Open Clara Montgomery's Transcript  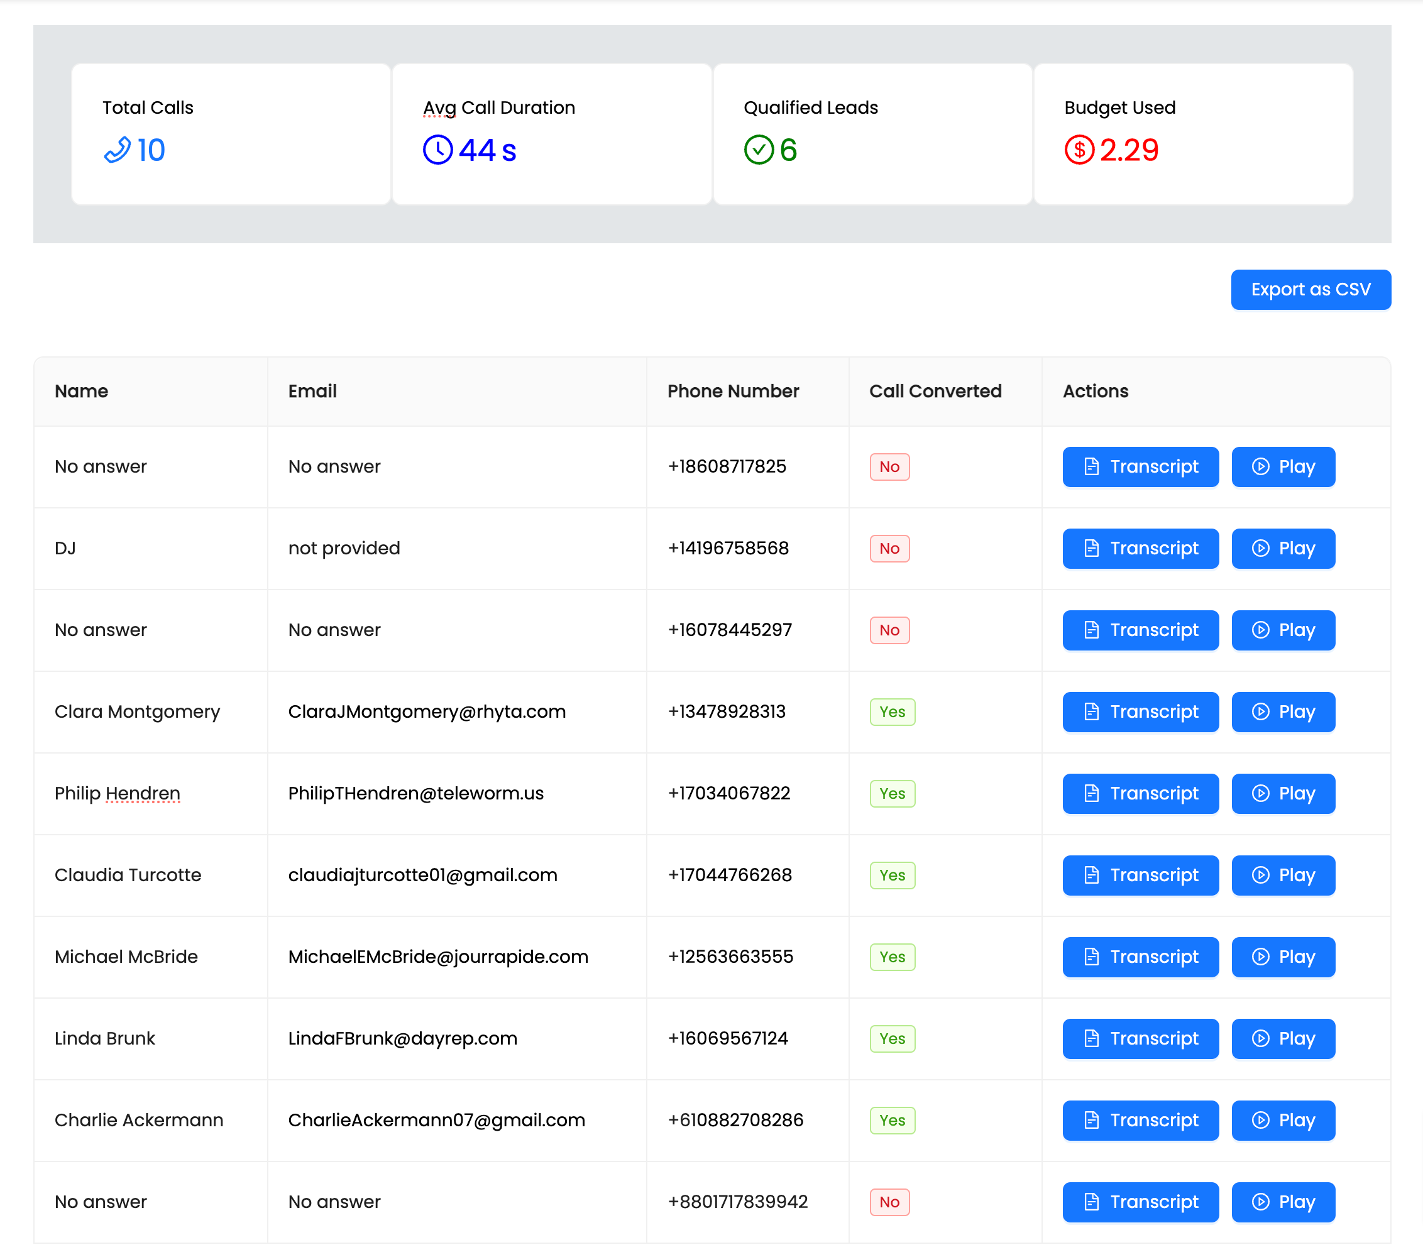coord(1140,712)
